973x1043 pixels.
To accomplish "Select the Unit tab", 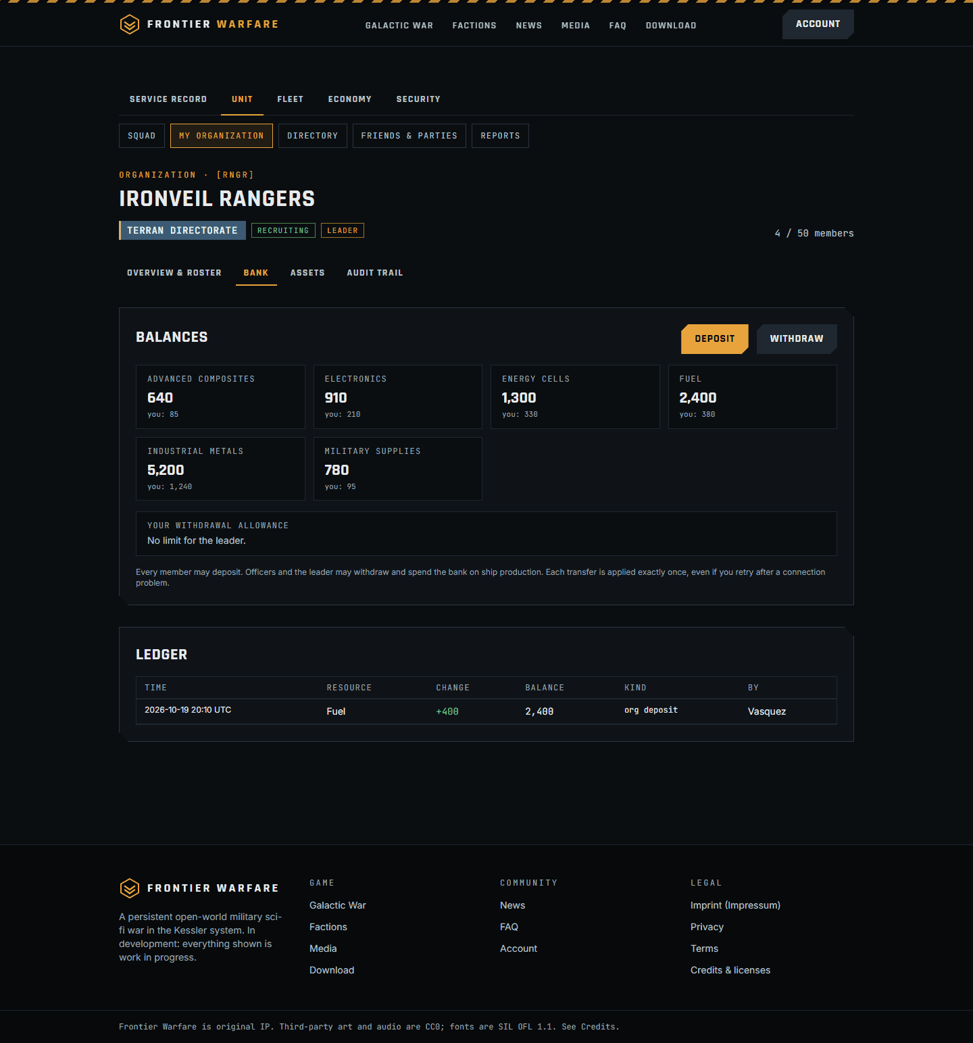I will coord(243,99).
